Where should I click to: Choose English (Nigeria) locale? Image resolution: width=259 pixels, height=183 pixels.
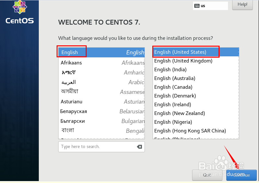click(x=196, y=122)
